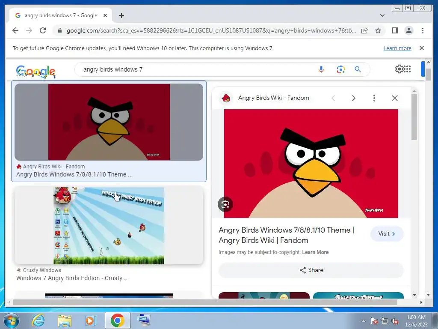
Task: Go to Google home via the logo
Action: pyautogui.click(x=36, y=72)
